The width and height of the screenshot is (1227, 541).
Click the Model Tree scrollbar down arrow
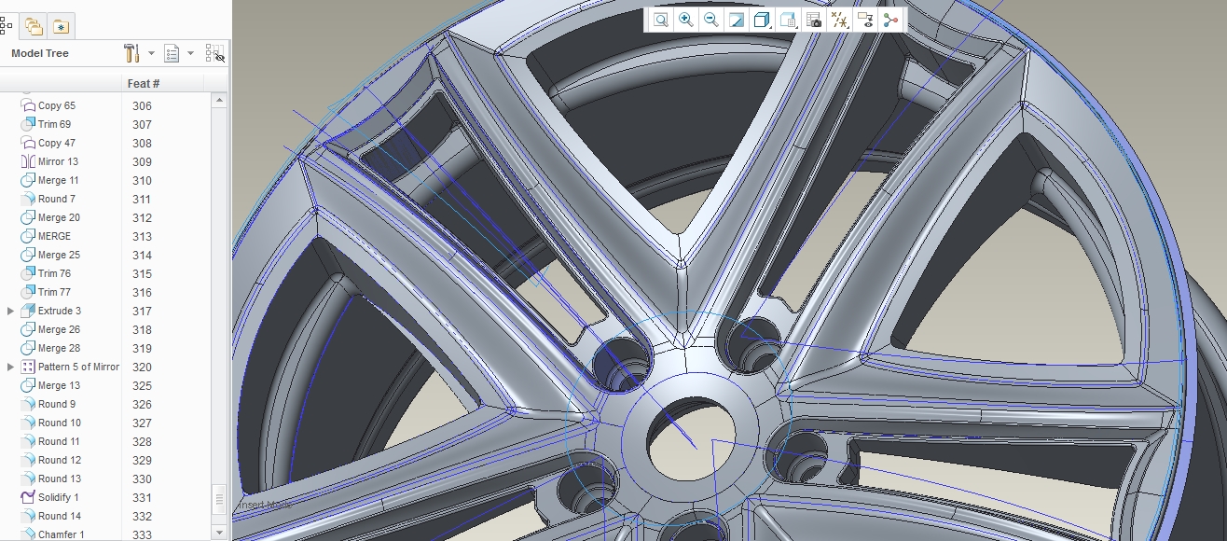coord(219,533)
